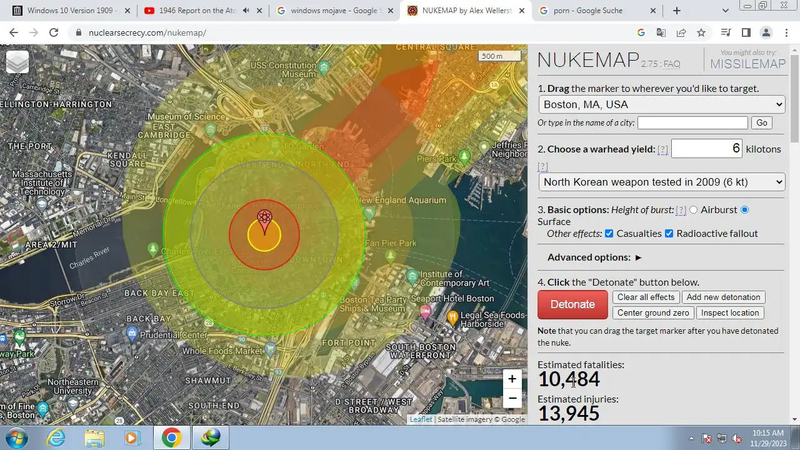Launch Internet Explorer from taskbar
The height and width of the screenshot is (450, 800).
56,437
